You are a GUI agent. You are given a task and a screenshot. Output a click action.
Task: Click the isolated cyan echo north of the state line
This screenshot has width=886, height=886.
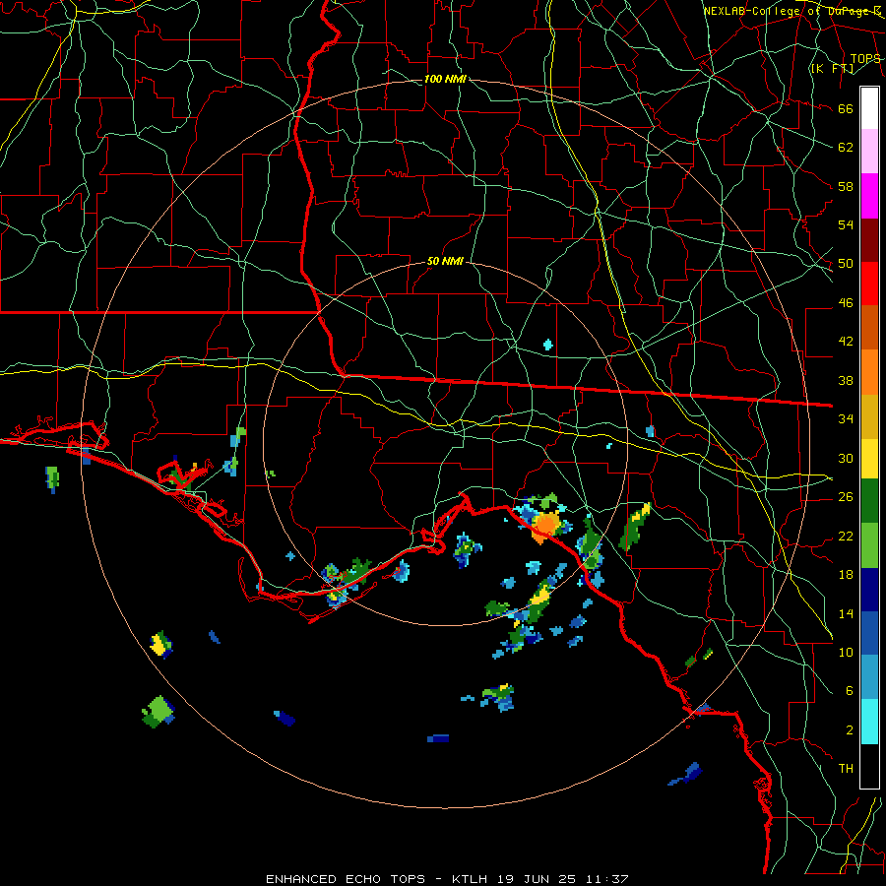547,345
